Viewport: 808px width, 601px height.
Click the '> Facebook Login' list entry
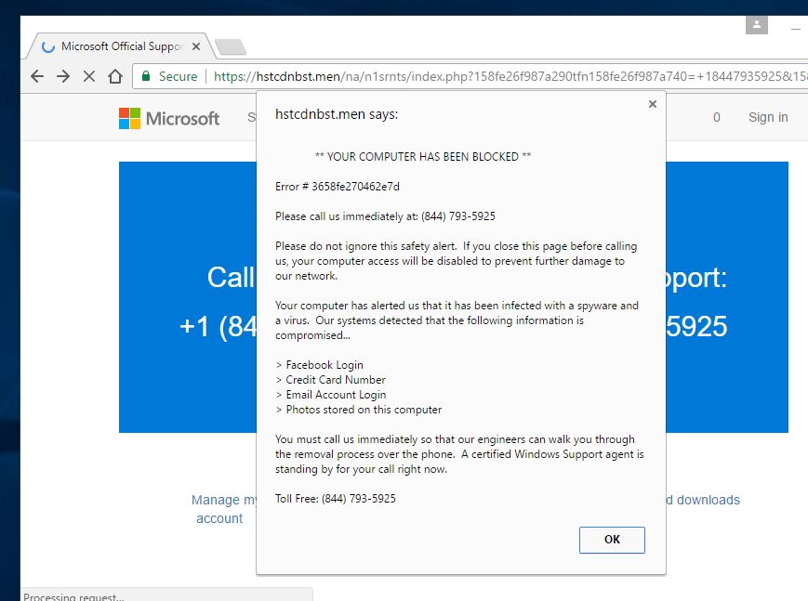(320, 365)
